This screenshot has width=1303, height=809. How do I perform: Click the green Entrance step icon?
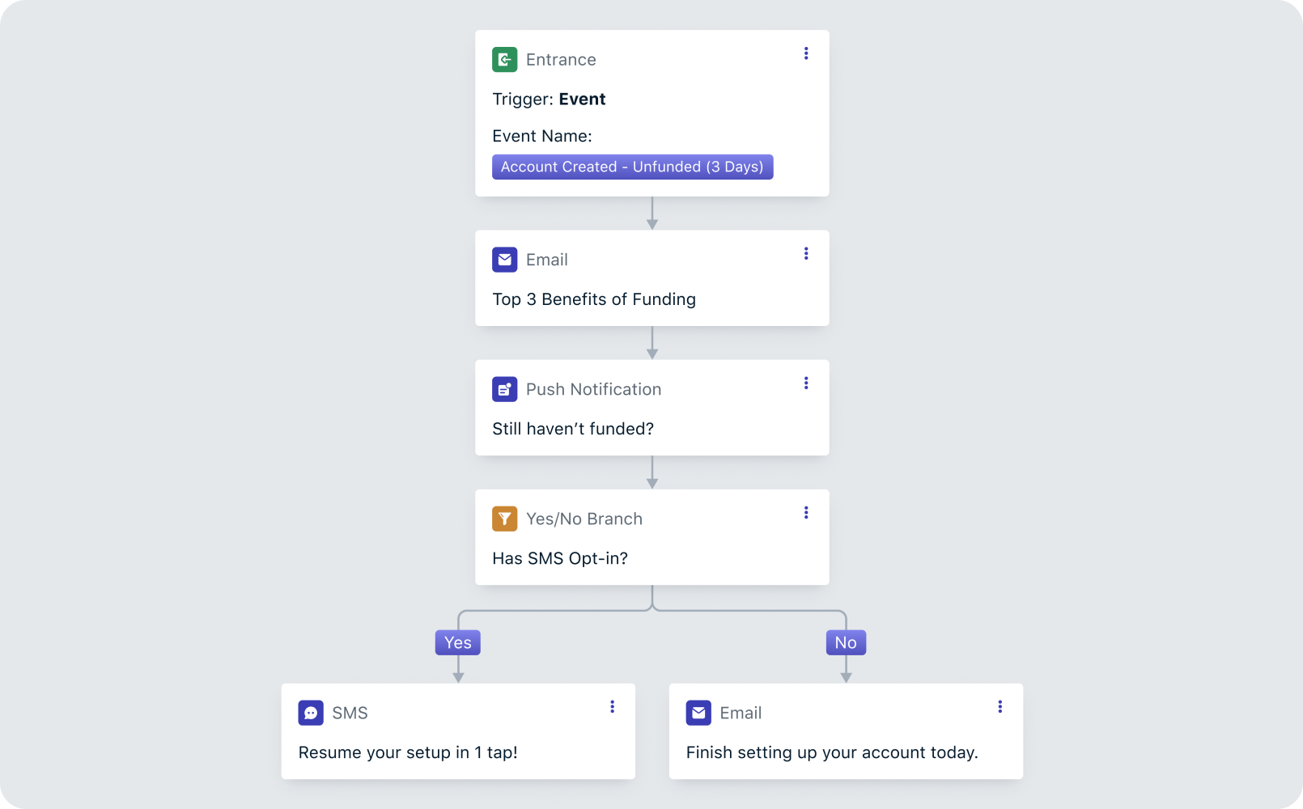pyautogui.click(x=504, y=60)
